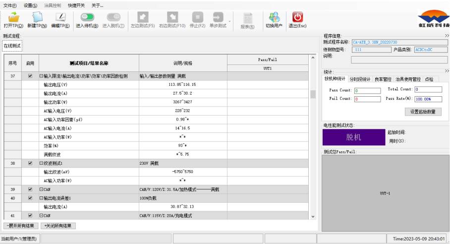Collapse the CAN item in row 39
Image resolution: width=450 pixels, height=244 pixels.
pos(41,189)
